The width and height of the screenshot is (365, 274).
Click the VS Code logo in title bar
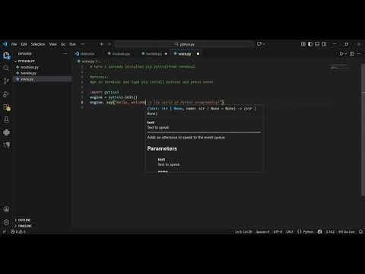point(5,44)
